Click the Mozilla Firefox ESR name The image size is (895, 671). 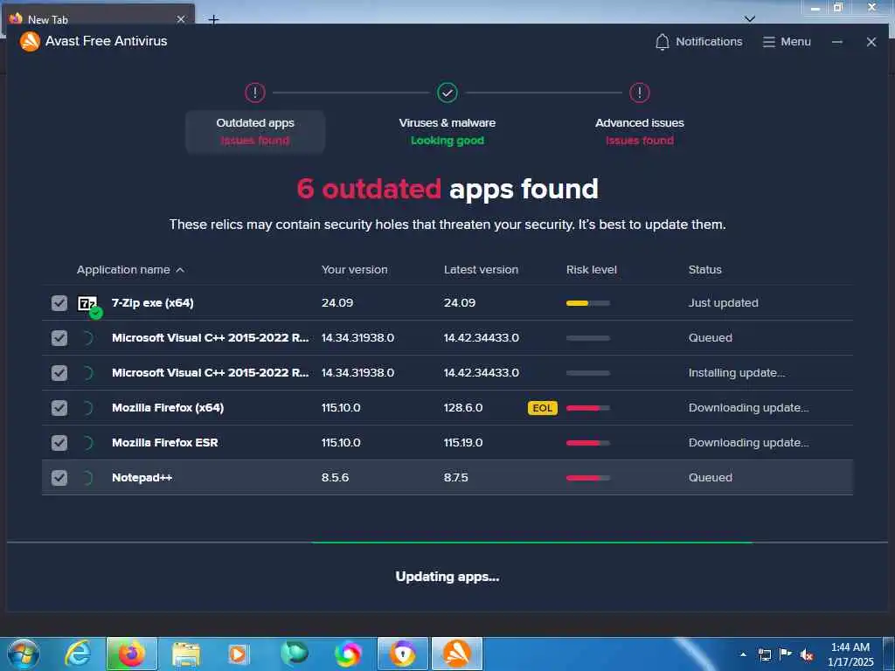coord(165,443)
